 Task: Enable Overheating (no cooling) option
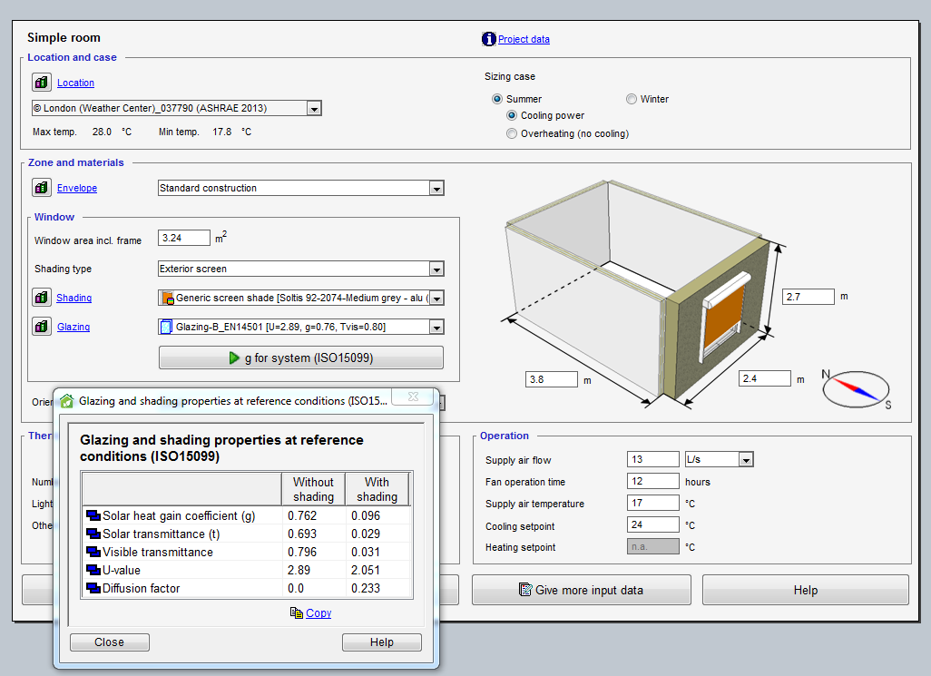click(511, 132)
